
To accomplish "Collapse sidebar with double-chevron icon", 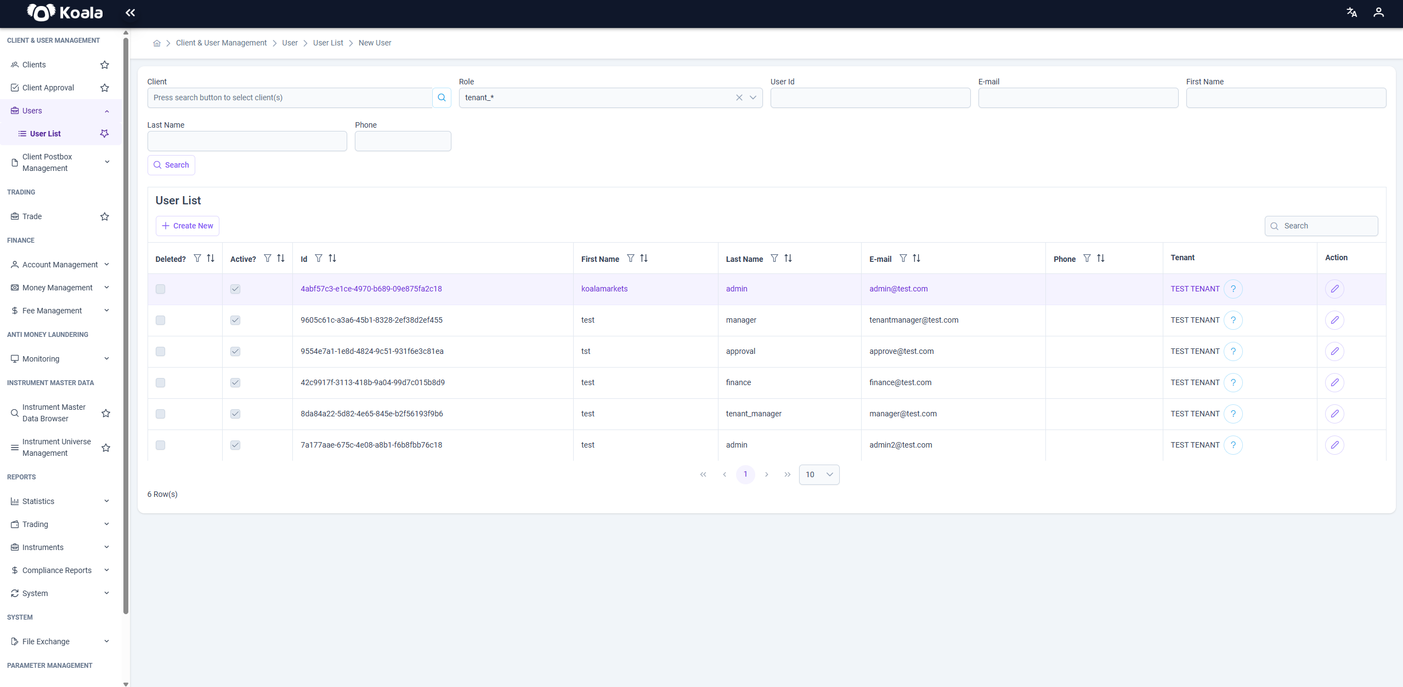I will (x=130, y=13).
